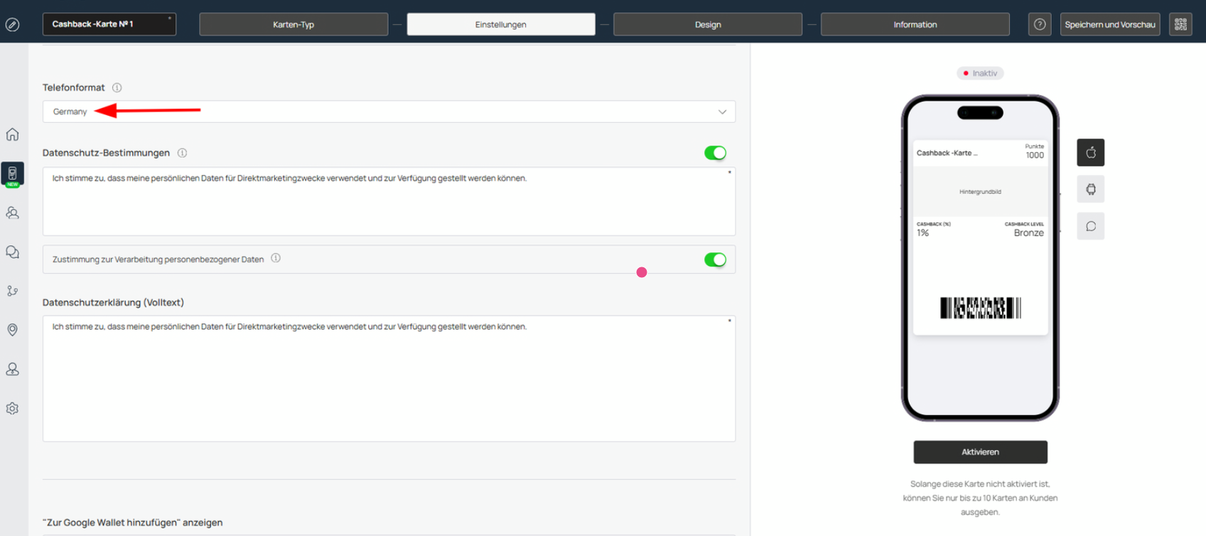Open the settings gear sidebar icon
This screenshot has width=1206, height=536.
tap(13, 409)
